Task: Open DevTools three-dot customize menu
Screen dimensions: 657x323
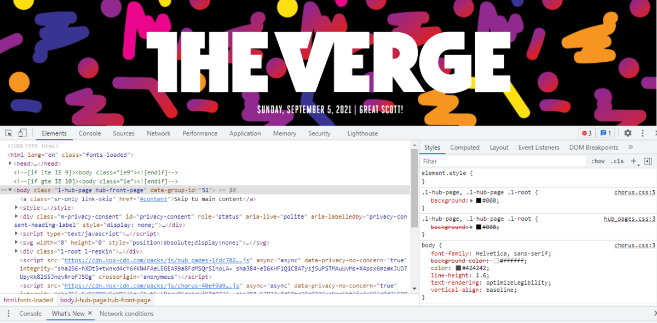Action: point(643,133)
